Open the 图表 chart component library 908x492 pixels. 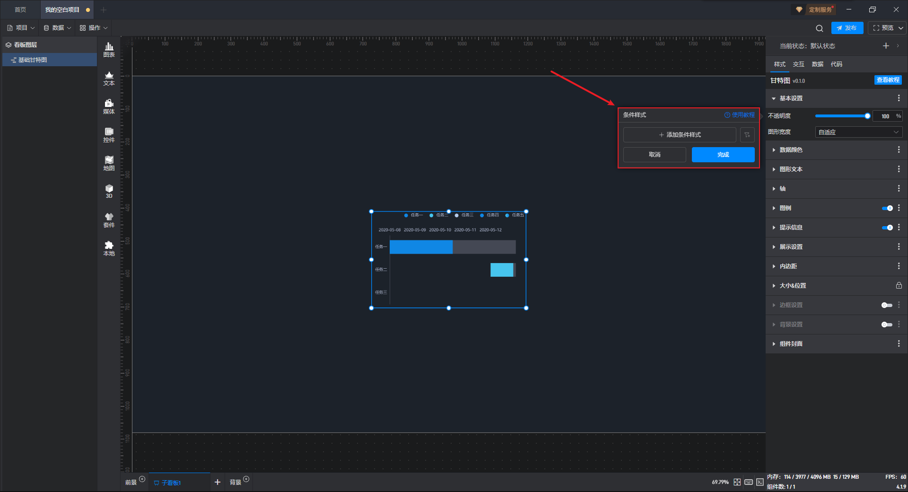click(109, 50)
